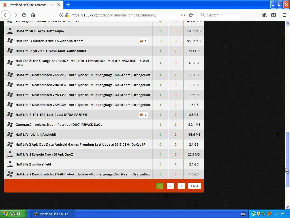Open Half Life Counter Strike 1.5 won2 torrent
The width and height of the screenshot is (290, 218).
(x=49, y=41)
